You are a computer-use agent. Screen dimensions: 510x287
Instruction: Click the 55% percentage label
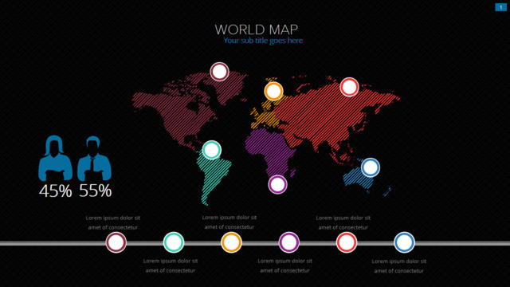(96, 191)
